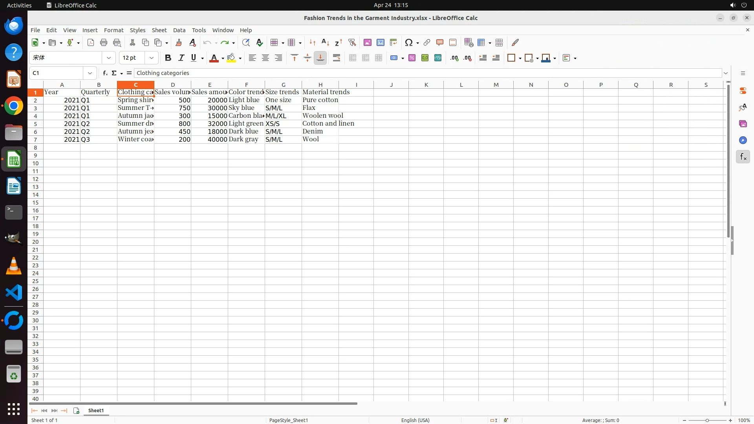Viewport: 754px width, 424px height.
Task: Apply the yellow background highlight color
Action: pos(231,58)
